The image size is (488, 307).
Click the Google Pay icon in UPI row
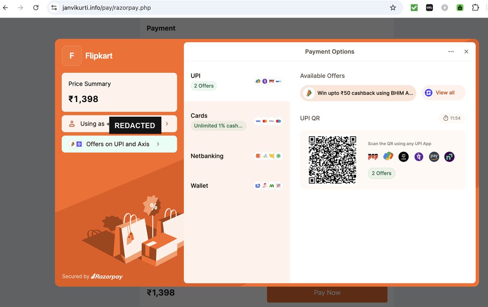(258, 81)
